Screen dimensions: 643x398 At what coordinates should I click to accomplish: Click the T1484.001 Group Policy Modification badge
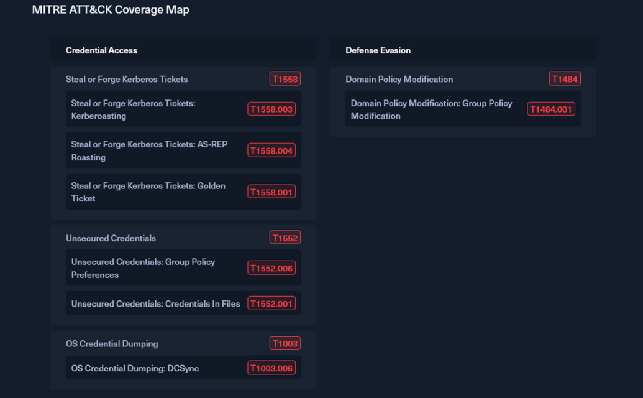point(550,109)
